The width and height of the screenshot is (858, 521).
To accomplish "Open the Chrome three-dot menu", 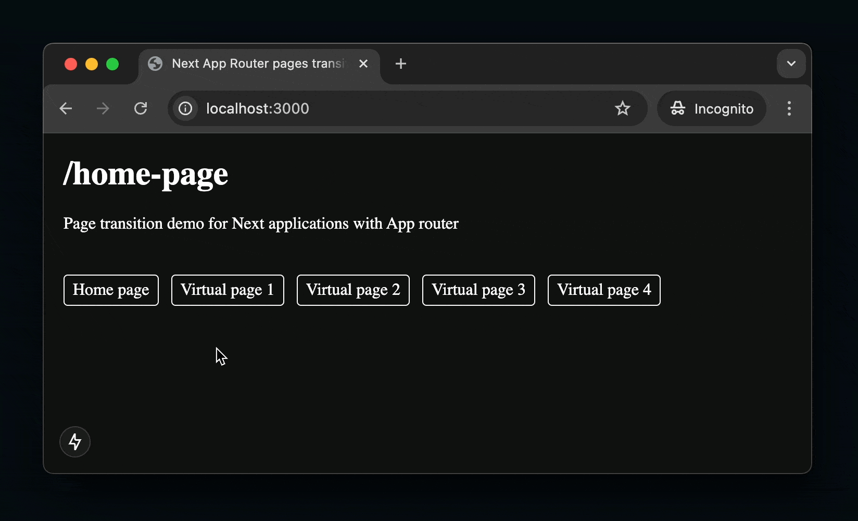I will (x=789, y=108).
